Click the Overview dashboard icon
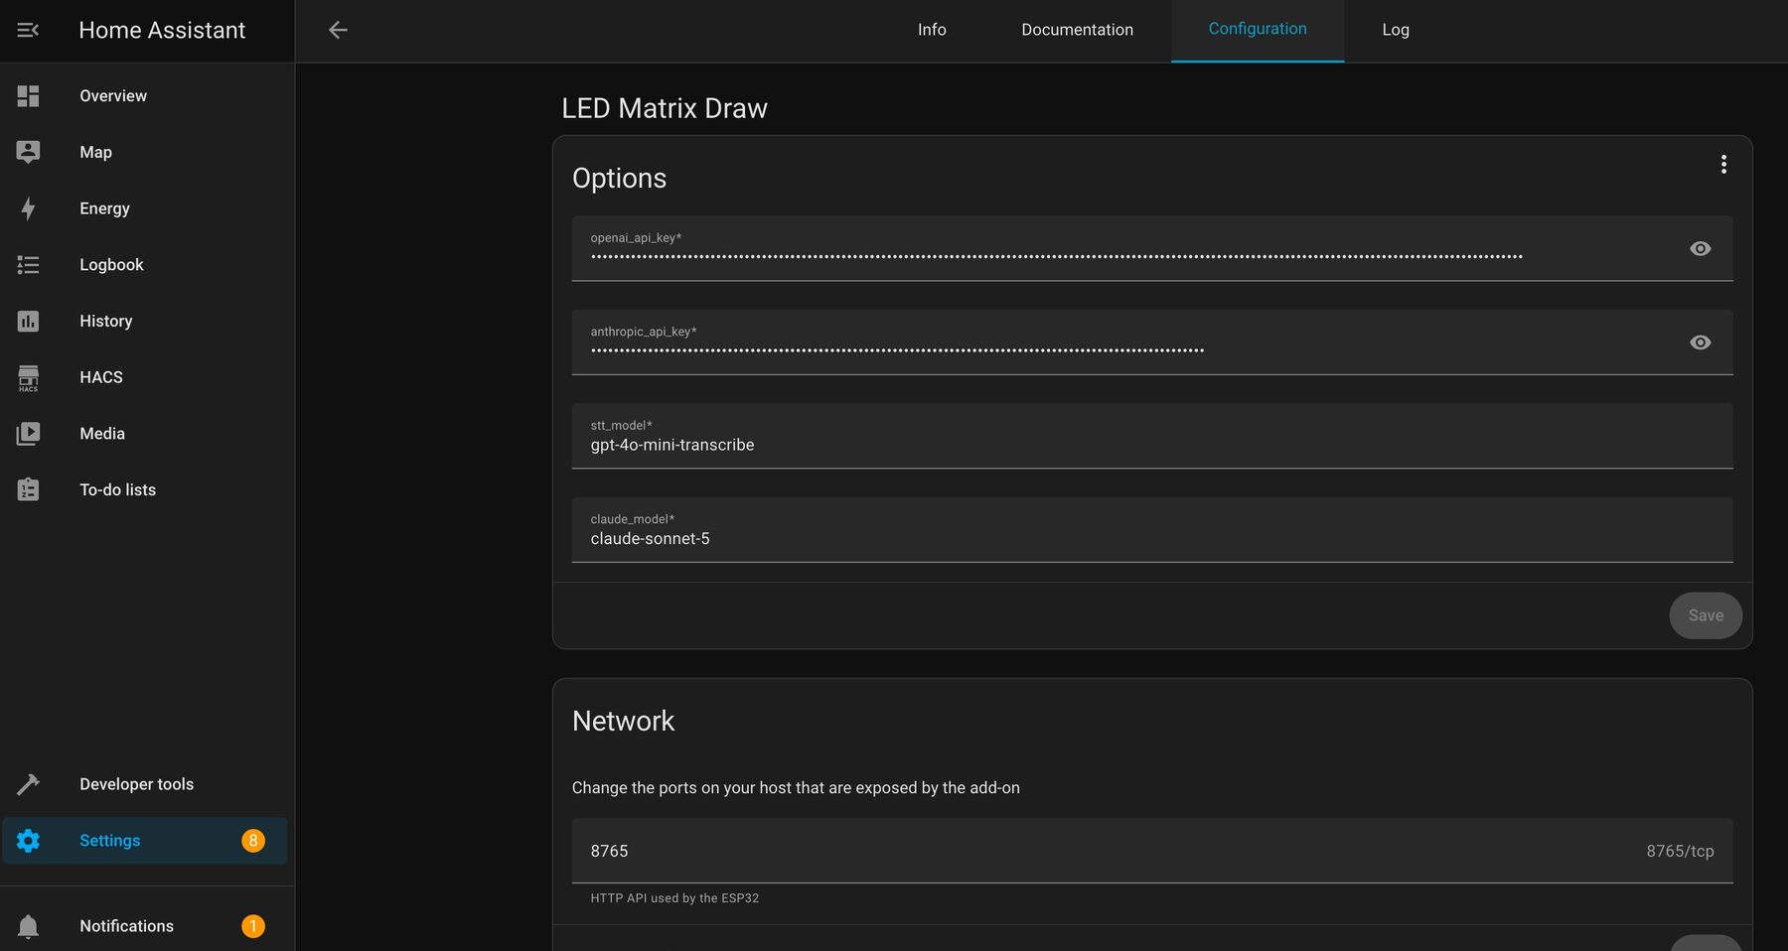The height and width of the screenshot is (951, 1788). (28, 95)
